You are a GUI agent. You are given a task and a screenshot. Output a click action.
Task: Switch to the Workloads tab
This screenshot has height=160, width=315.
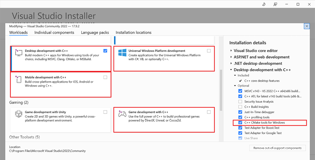pos(19,32)
